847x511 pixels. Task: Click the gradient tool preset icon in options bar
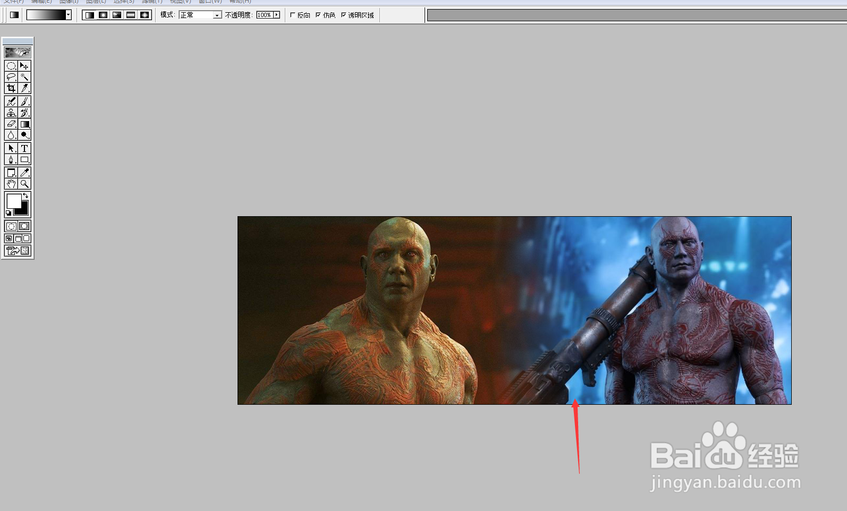pos(14,15)
